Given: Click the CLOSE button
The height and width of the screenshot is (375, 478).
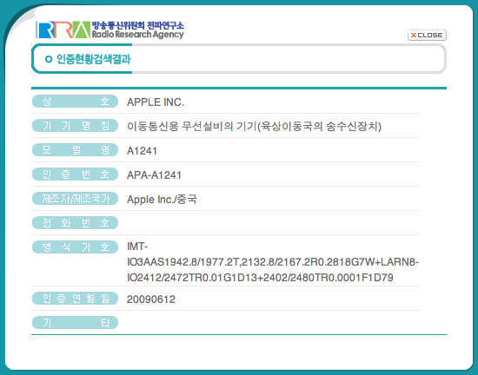Looking at the screenshot, I should [427, 35].
